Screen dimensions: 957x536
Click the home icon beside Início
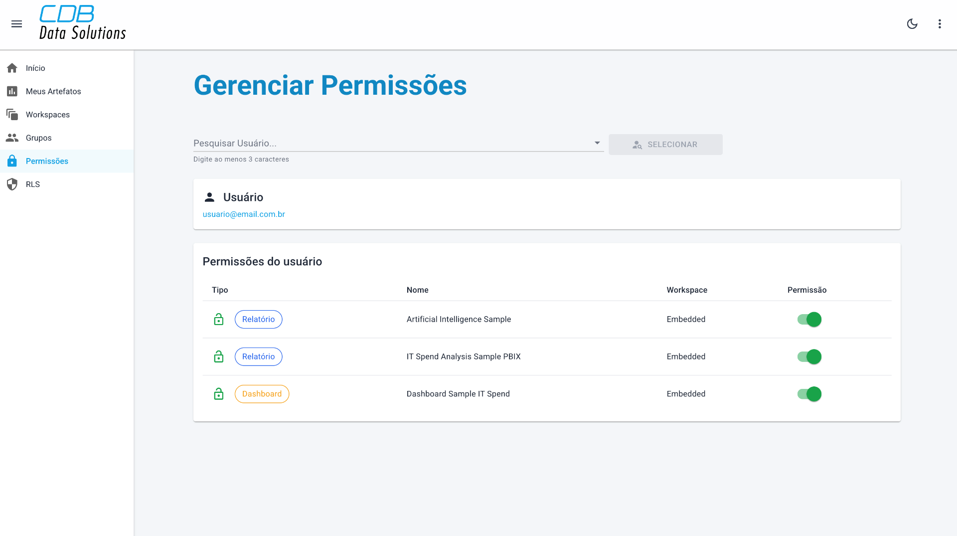point(12,68)
